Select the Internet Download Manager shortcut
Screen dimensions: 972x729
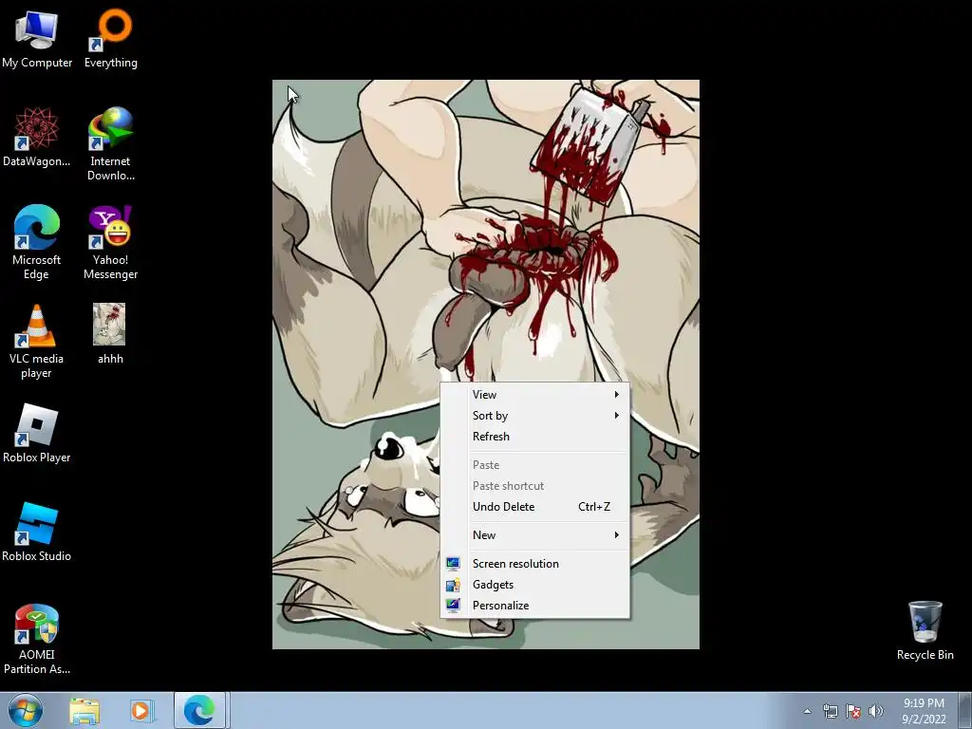click(110, 144)
